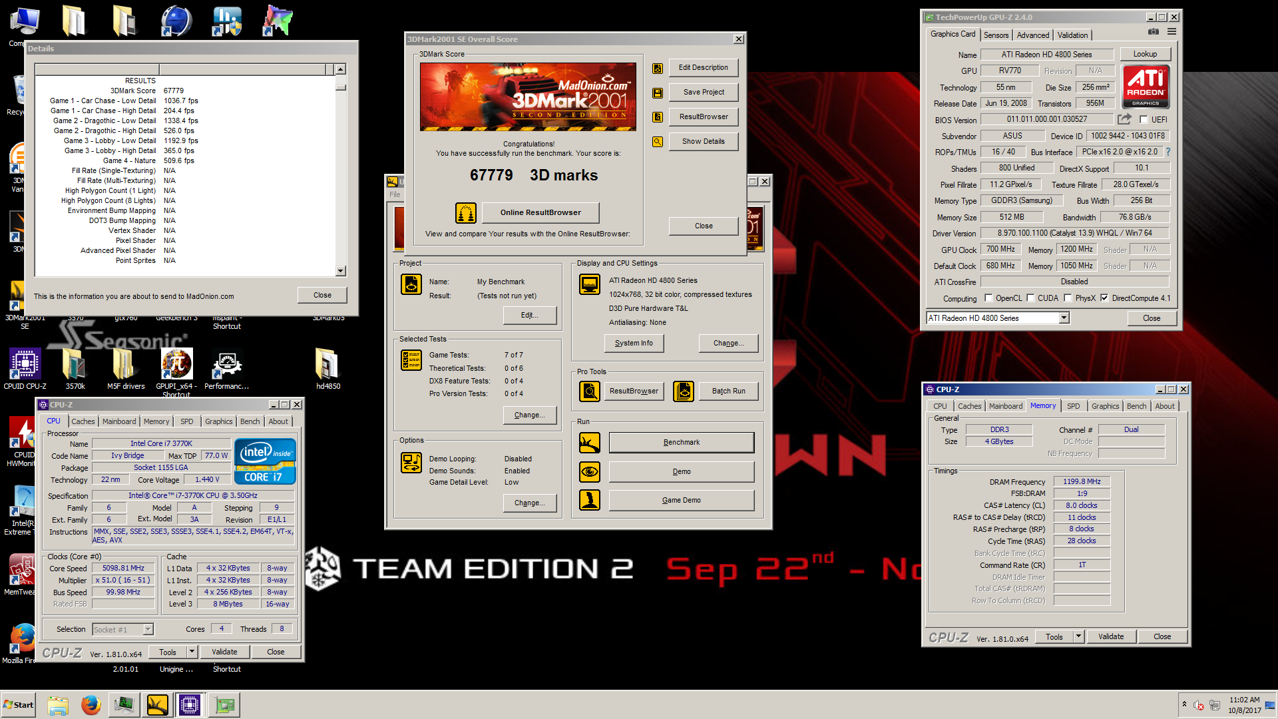The image size is (1278, 719).
Task: Click the 3DMark2001 banner image in score window
Action: 529,97
